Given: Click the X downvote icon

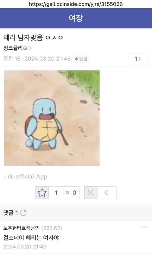Looking at the screenshot, I should (91, 193).
